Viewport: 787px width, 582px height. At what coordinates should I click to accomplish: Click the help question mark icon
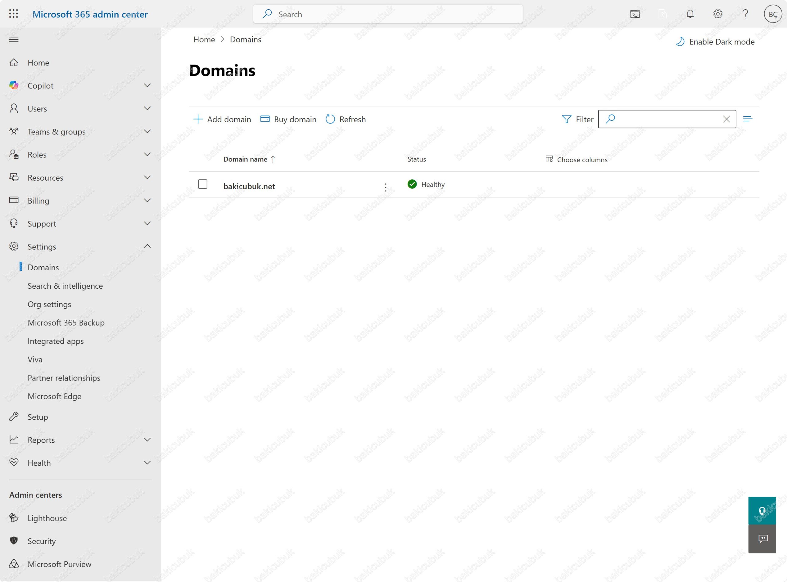(x=745, y=14)
